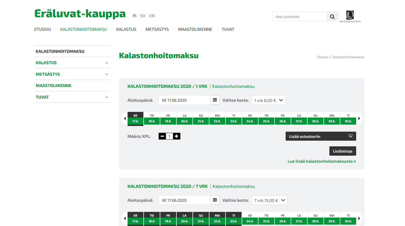
Task: Show earlier dates in 7 VRK date strip
Action: pyautogui.click(x=125, y=218)
